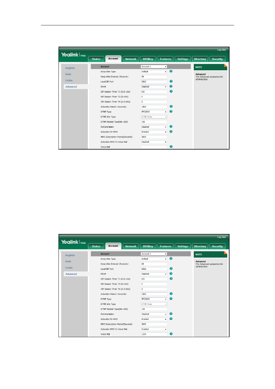Open Subscribe MWI To Voice Mail Enabled dropdown

[x=154, y=329]
